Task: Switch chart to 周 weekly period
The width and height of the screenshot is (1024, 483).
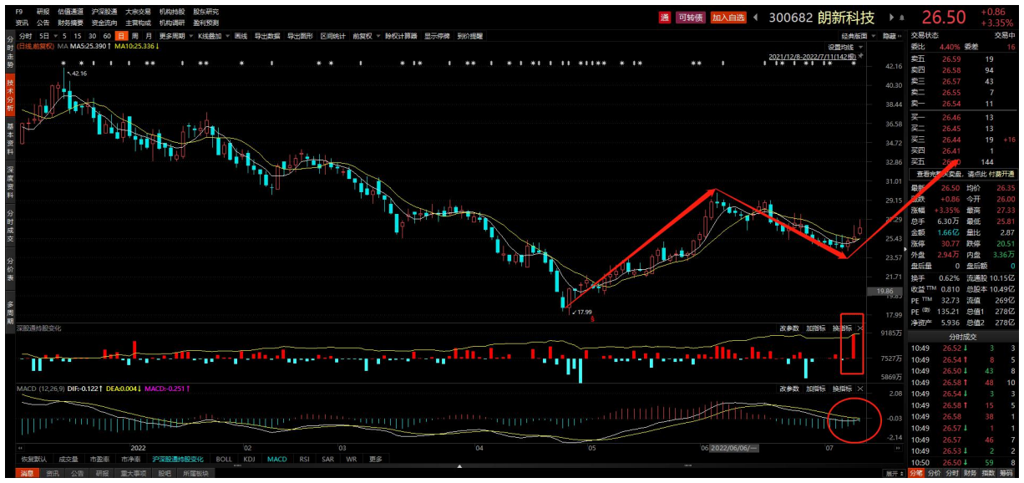Action: coord(135,37)
